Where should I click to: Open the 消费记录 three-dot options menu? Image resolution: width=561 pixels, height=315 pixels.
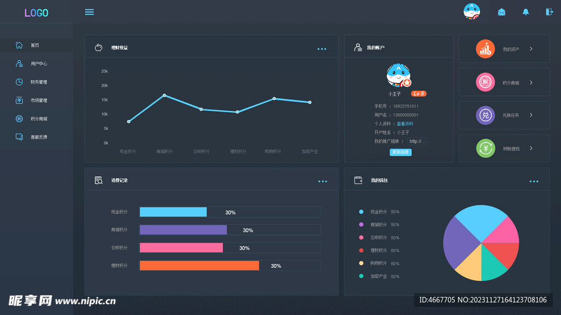coord(323,182)
